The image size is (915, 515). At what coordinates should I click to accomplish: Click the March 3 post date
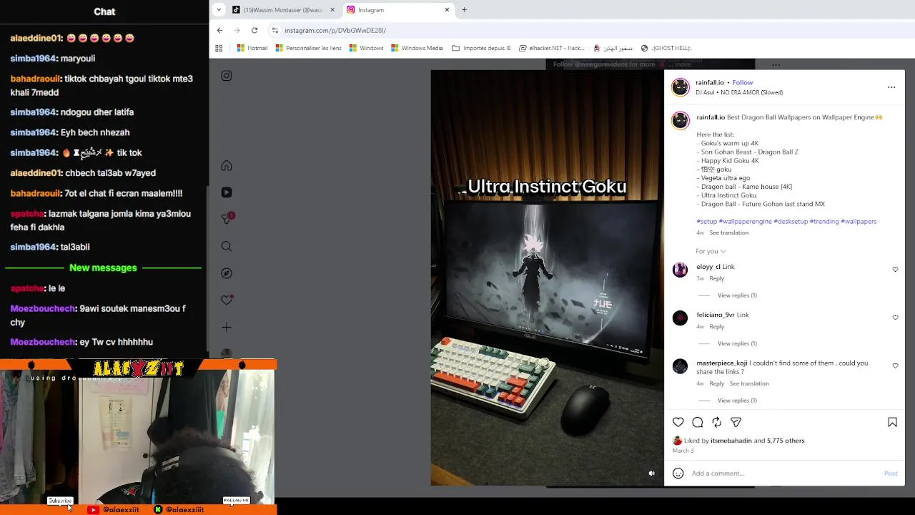[683, 451]
